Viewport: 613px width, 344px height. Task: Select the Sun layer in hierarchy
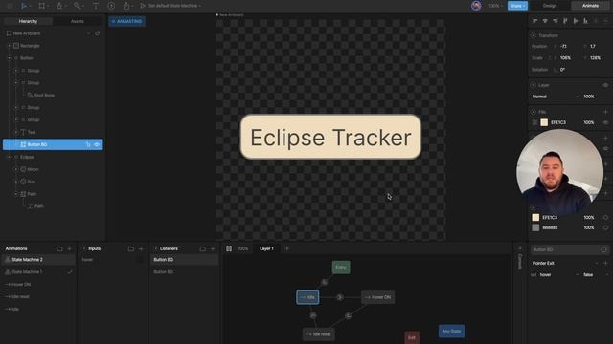32,182
